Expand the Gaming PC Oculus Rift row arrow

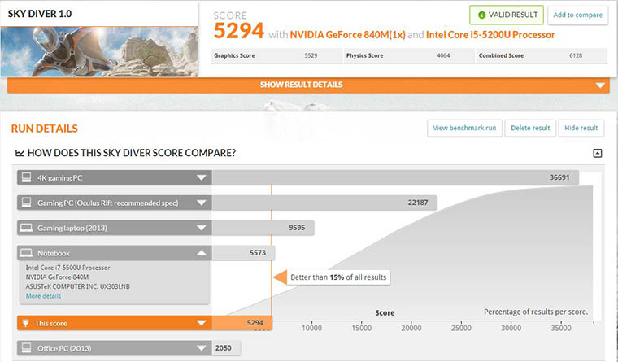pyautogui.click(x=202, y=203)
